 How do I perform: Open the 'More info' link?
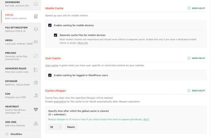coord(83,43)
